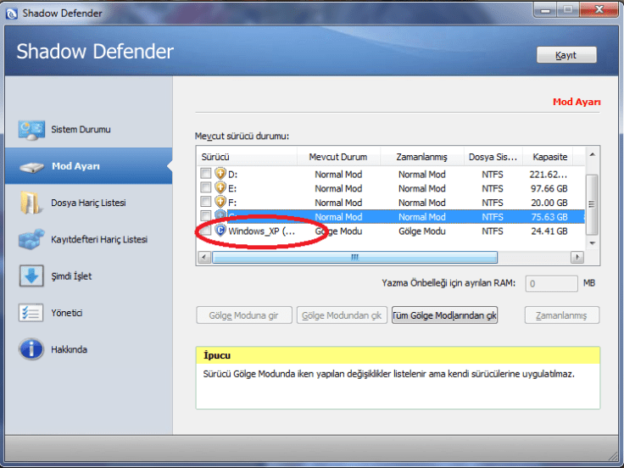Click the shield icon of drive D:
Viewport: 624px width, 468px height.
coord(220,174)
